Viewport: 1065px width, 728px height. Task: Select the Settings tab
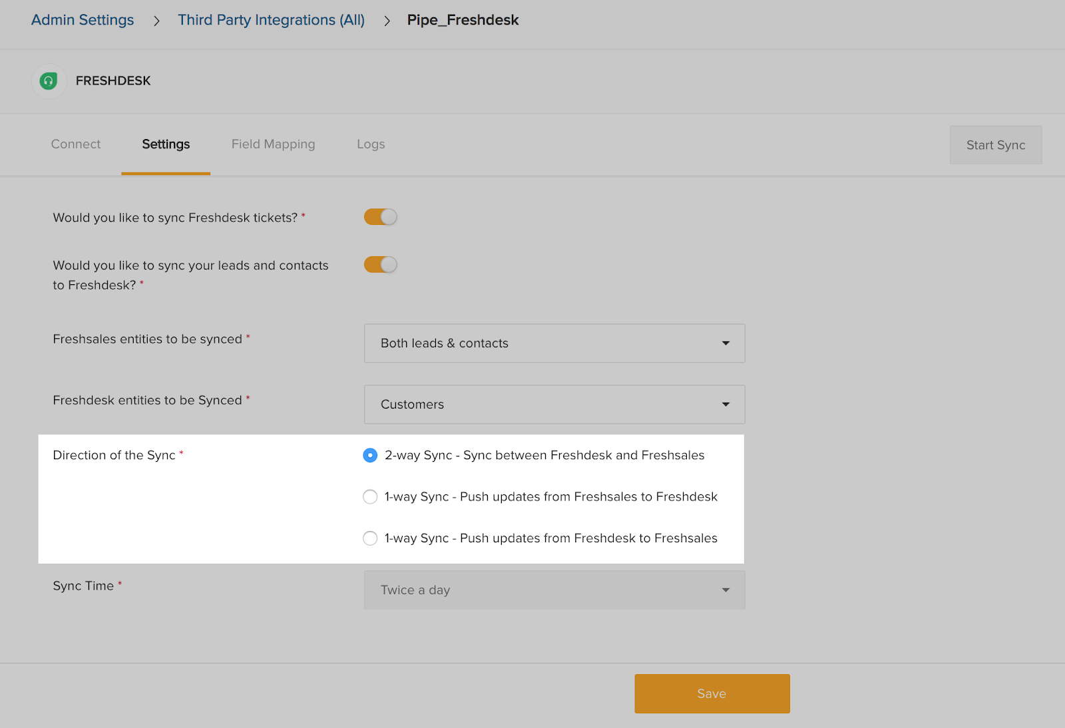166,144
